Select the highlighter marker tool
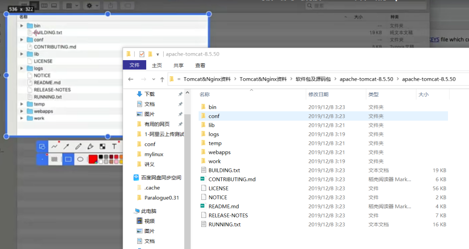The width and height of the screenshot is (469, 249). [x=90, y=146]
